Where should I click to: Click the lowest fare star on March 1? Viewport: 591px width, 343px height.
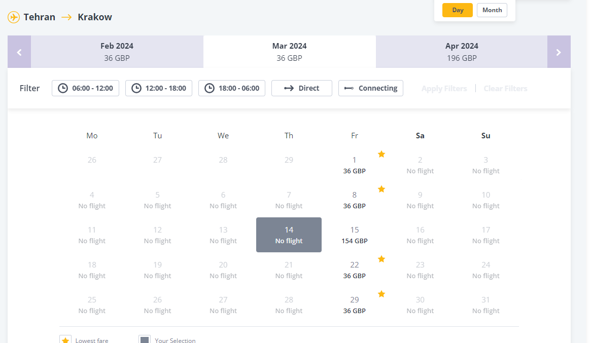pyautogui.click(x=381, y=154)
